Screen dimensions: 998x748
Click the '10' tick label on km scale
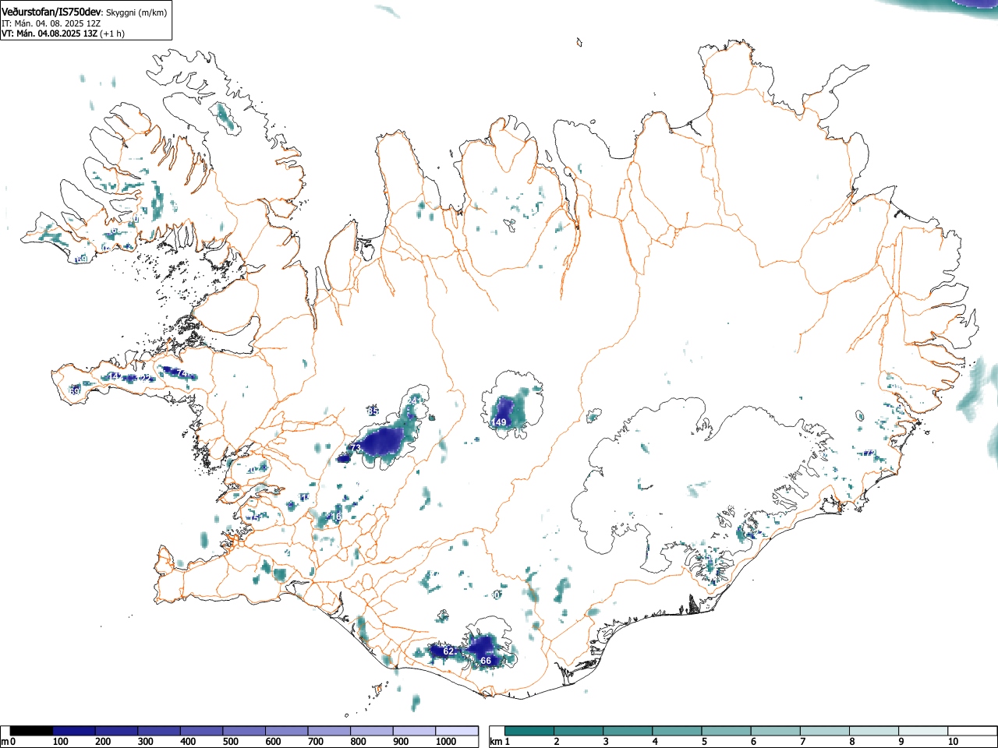coord(953,742)
